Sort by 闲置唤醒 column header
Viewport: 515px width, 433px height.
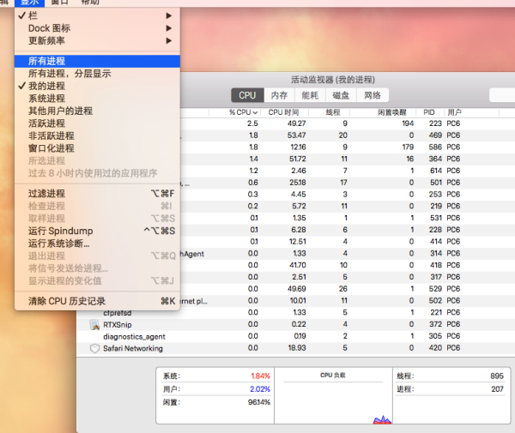point(383,112)
